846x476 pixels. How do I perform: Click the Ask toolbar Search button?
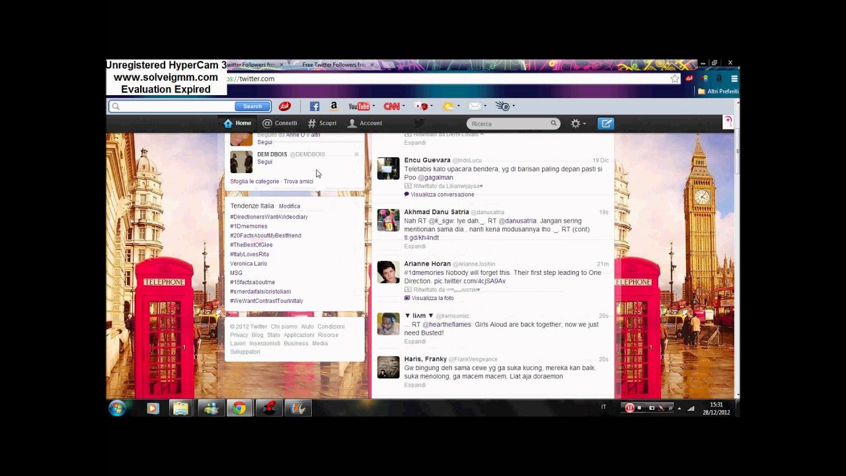[252, 106]
